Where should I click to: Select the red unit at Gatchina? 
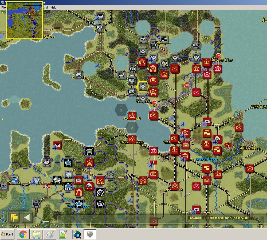tap(175, 186)
